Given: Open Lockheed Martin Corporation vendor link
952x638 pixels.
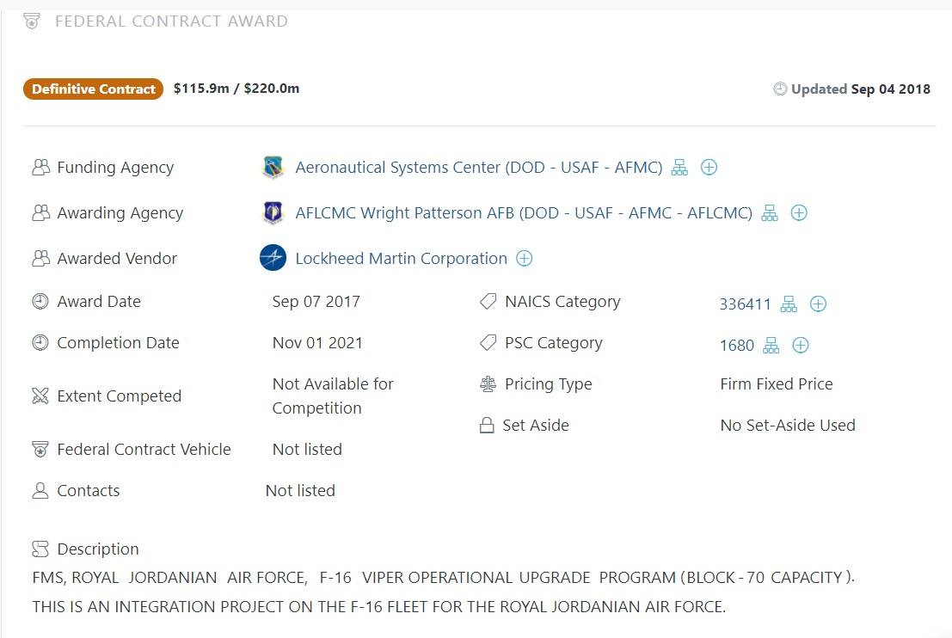Looking at the screenshot, I should [x=401, y=258].
